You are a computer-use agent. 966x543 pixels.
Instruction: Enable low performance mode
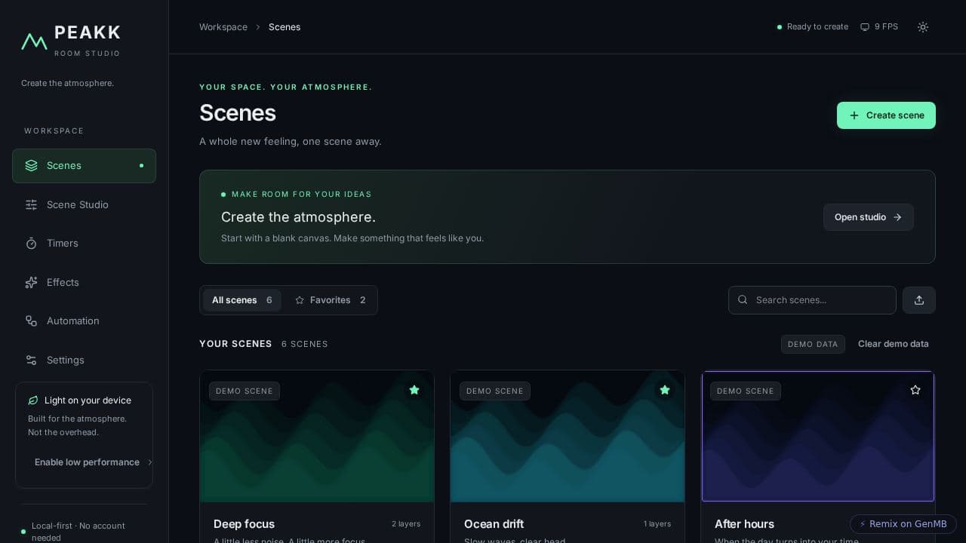click(91, 462)
